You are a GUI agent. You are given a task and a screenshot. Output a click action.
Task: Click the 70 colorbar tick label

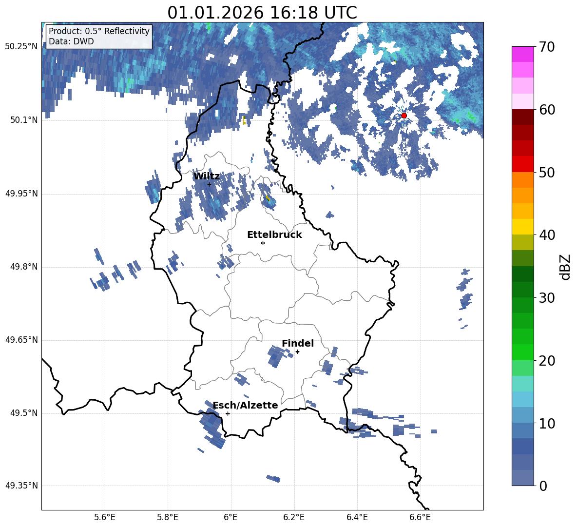pyautogui.click(x=547, y=47)
